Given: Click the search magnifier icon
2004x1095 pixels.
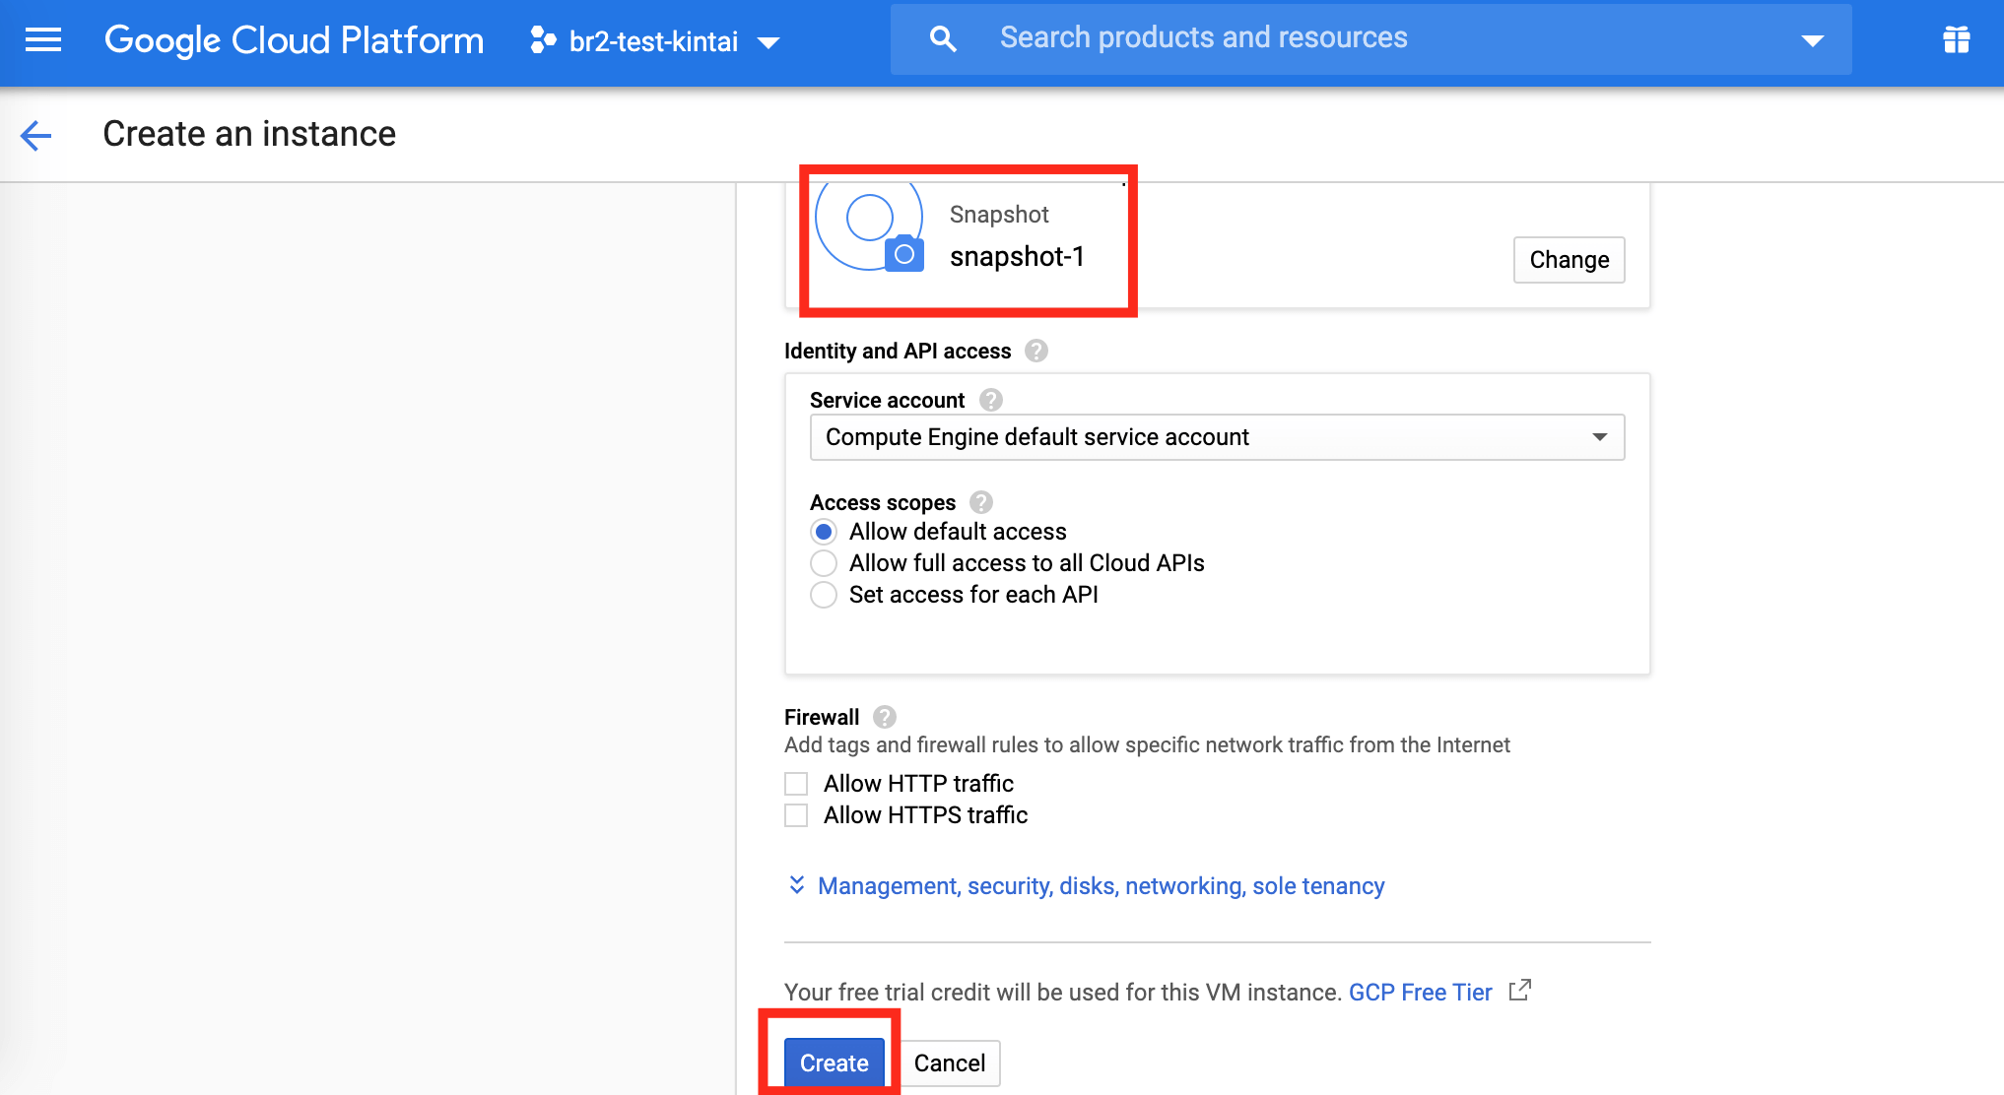Looking at the screenshot, I should [x=943, y=39].
